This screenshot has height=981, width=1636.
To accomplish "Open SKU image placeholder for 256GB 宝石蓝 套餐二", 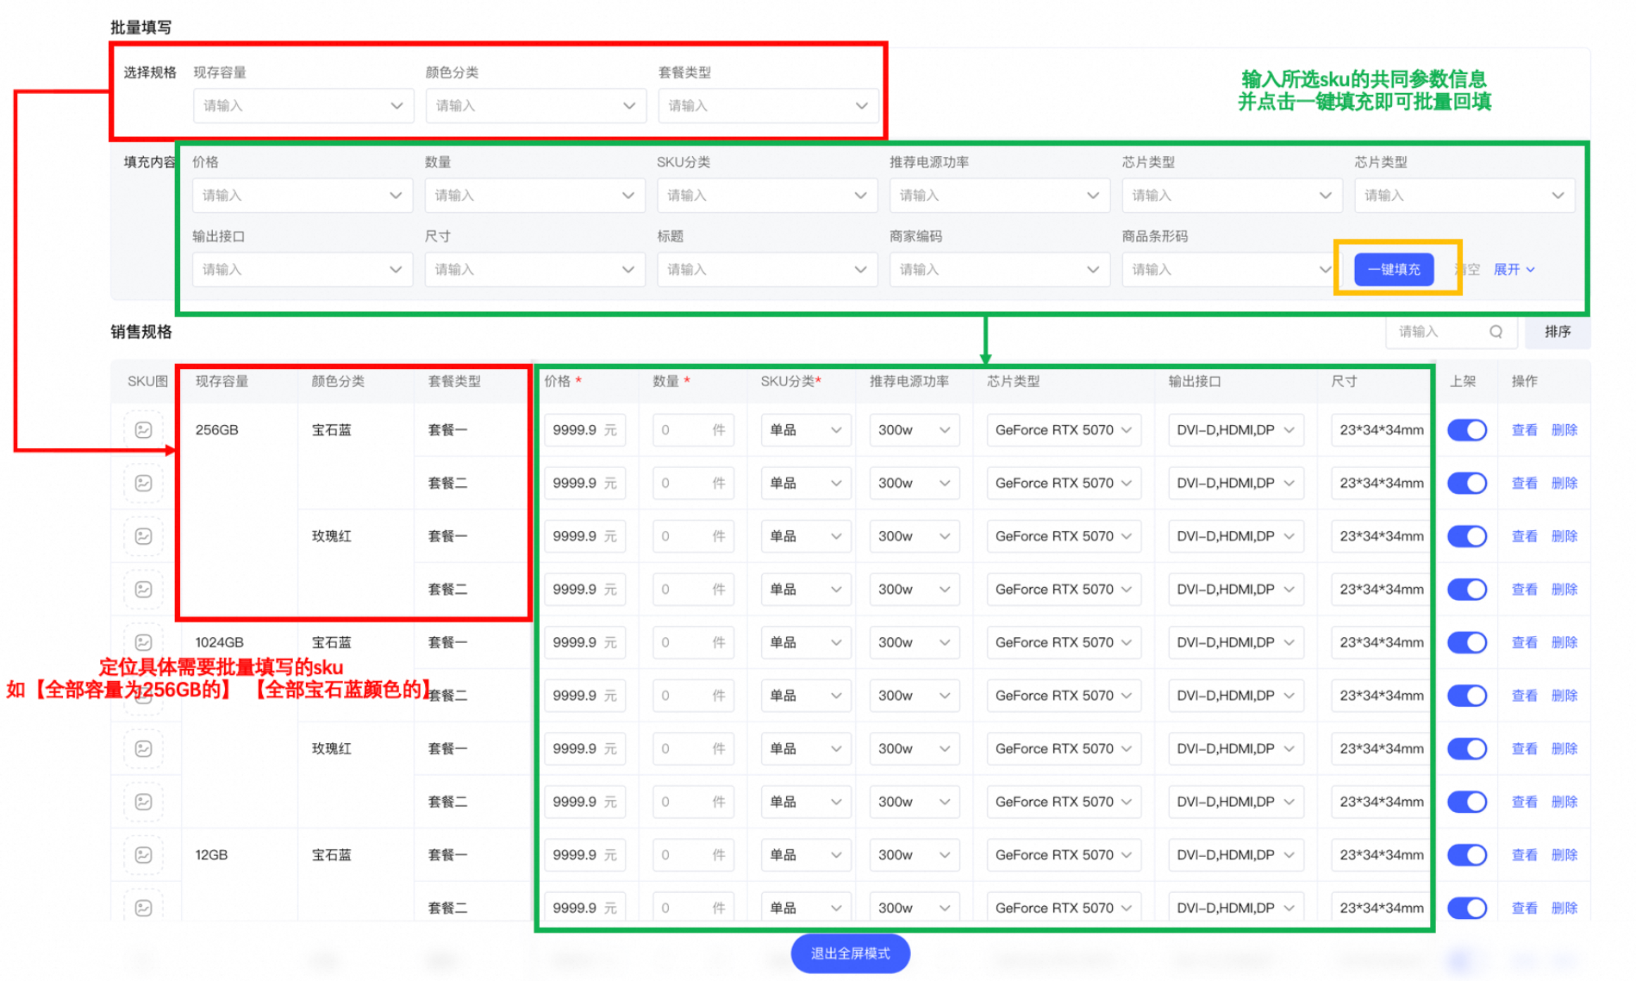I will click(x=143, y=483).
